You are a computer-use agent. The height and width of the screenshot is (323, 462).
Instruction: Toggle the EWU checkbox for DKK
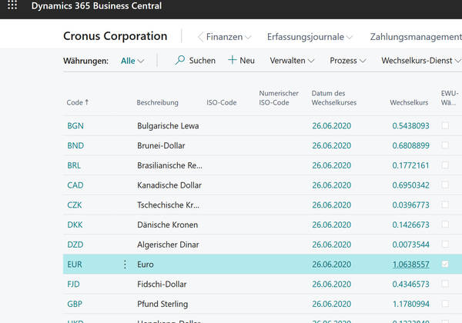click(445, 225)
